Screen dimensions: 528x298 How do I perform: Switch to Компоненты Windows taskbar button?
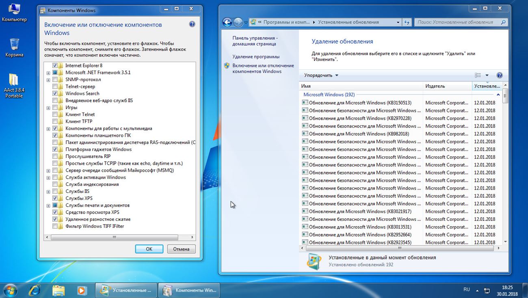pyautogui.click(x=188, y=290)
